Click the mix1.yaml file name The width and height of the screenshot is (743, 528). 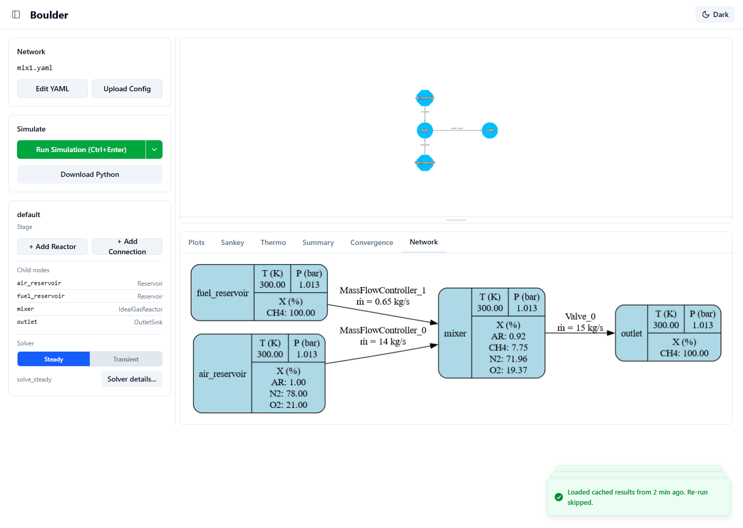point(35,68)
